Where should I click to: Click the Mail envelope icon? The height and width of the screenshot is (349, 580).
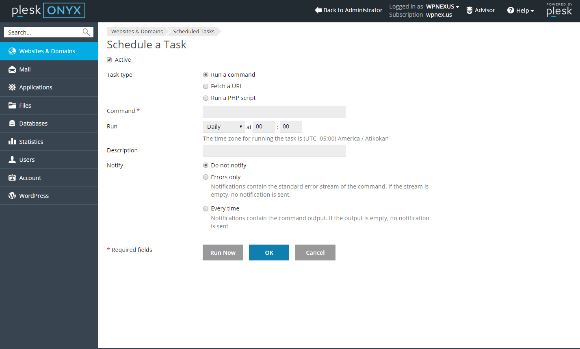[x=12, y=69]
